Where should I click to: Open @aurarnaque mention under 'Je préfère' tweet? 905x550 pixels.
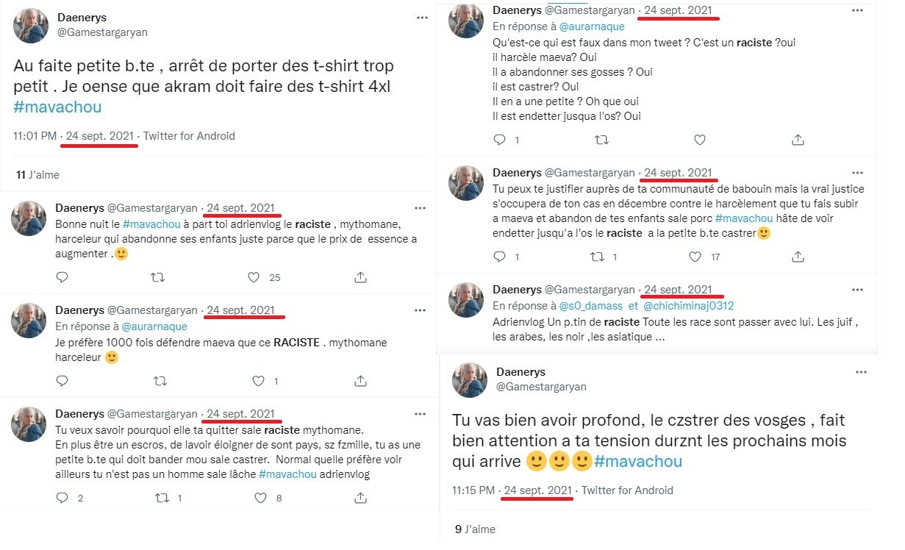click(x=154, y=326)
